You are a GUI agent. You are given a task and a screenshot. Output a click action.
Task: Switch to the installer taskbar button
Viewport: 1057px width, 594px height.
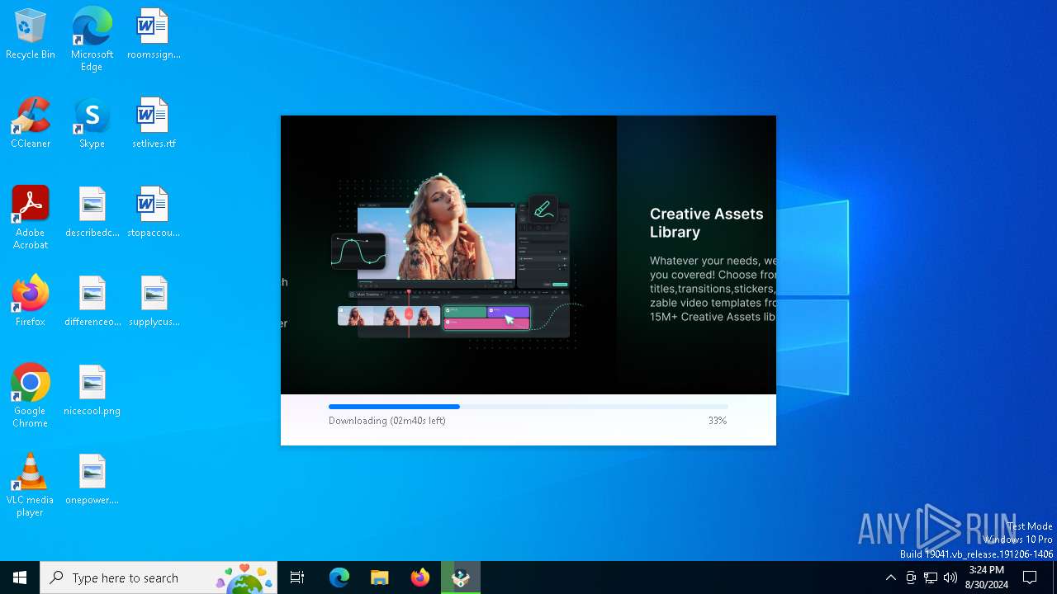(x=461, y=577)
